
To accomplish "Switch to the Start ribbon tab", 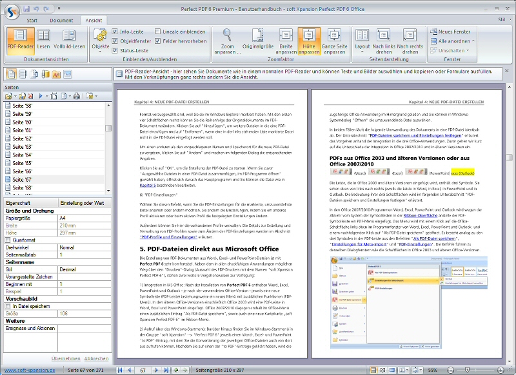I will pyautogui.click(x=32, y=21).
